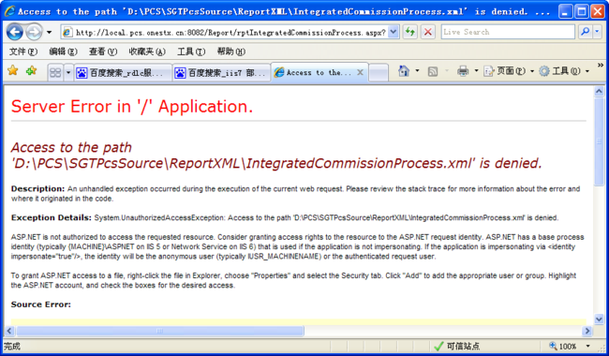This screenshot has height=356, width=609.
Task: Click the 'Source Error:' label
Action: (41, 304)
